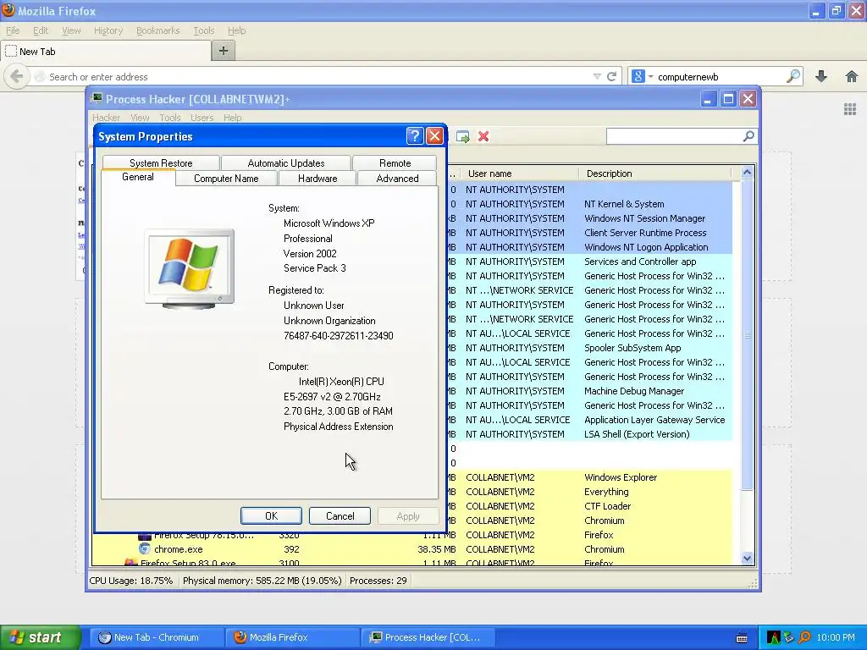Click the on-screen keyboard icon in taskbar
This screenshot has height=650, width=867.
click(742, 638)
